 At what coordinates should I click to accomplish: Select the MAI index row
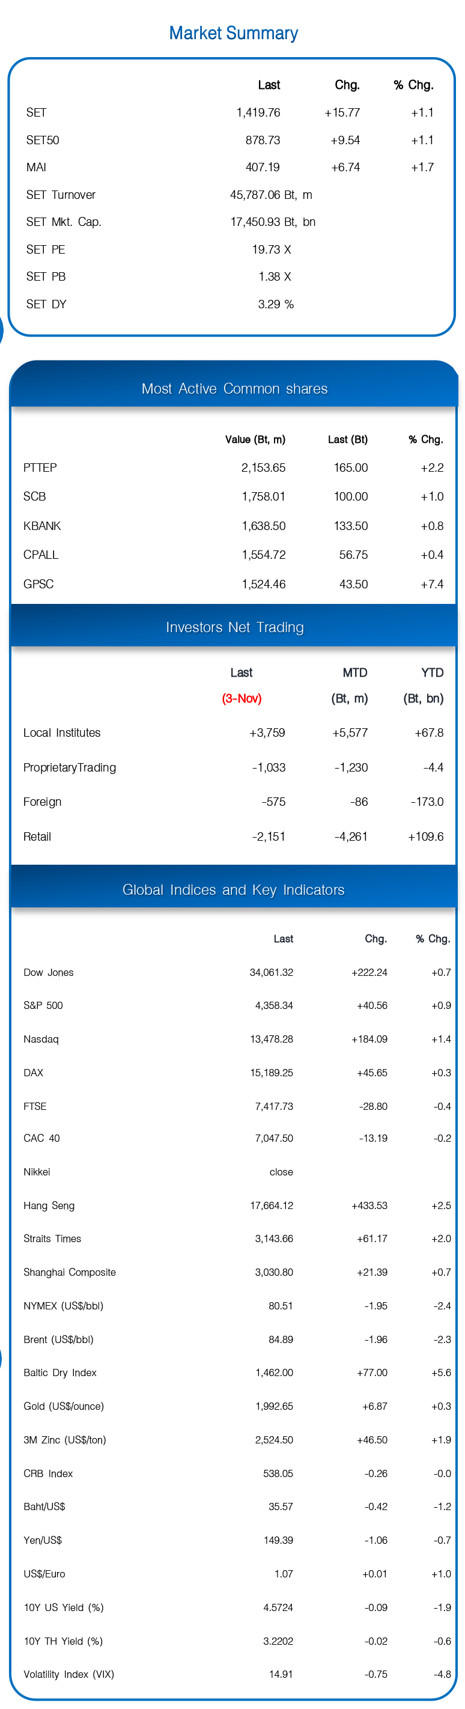click(230, 167)
